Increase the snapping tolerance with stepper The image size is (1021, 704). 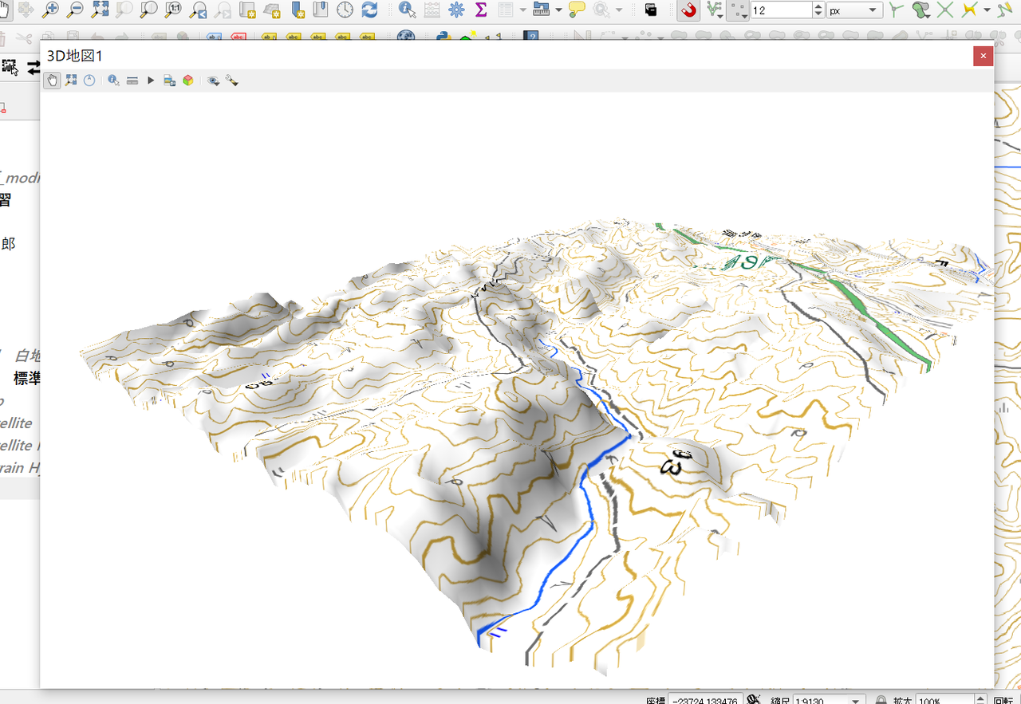tap(818, 6)
